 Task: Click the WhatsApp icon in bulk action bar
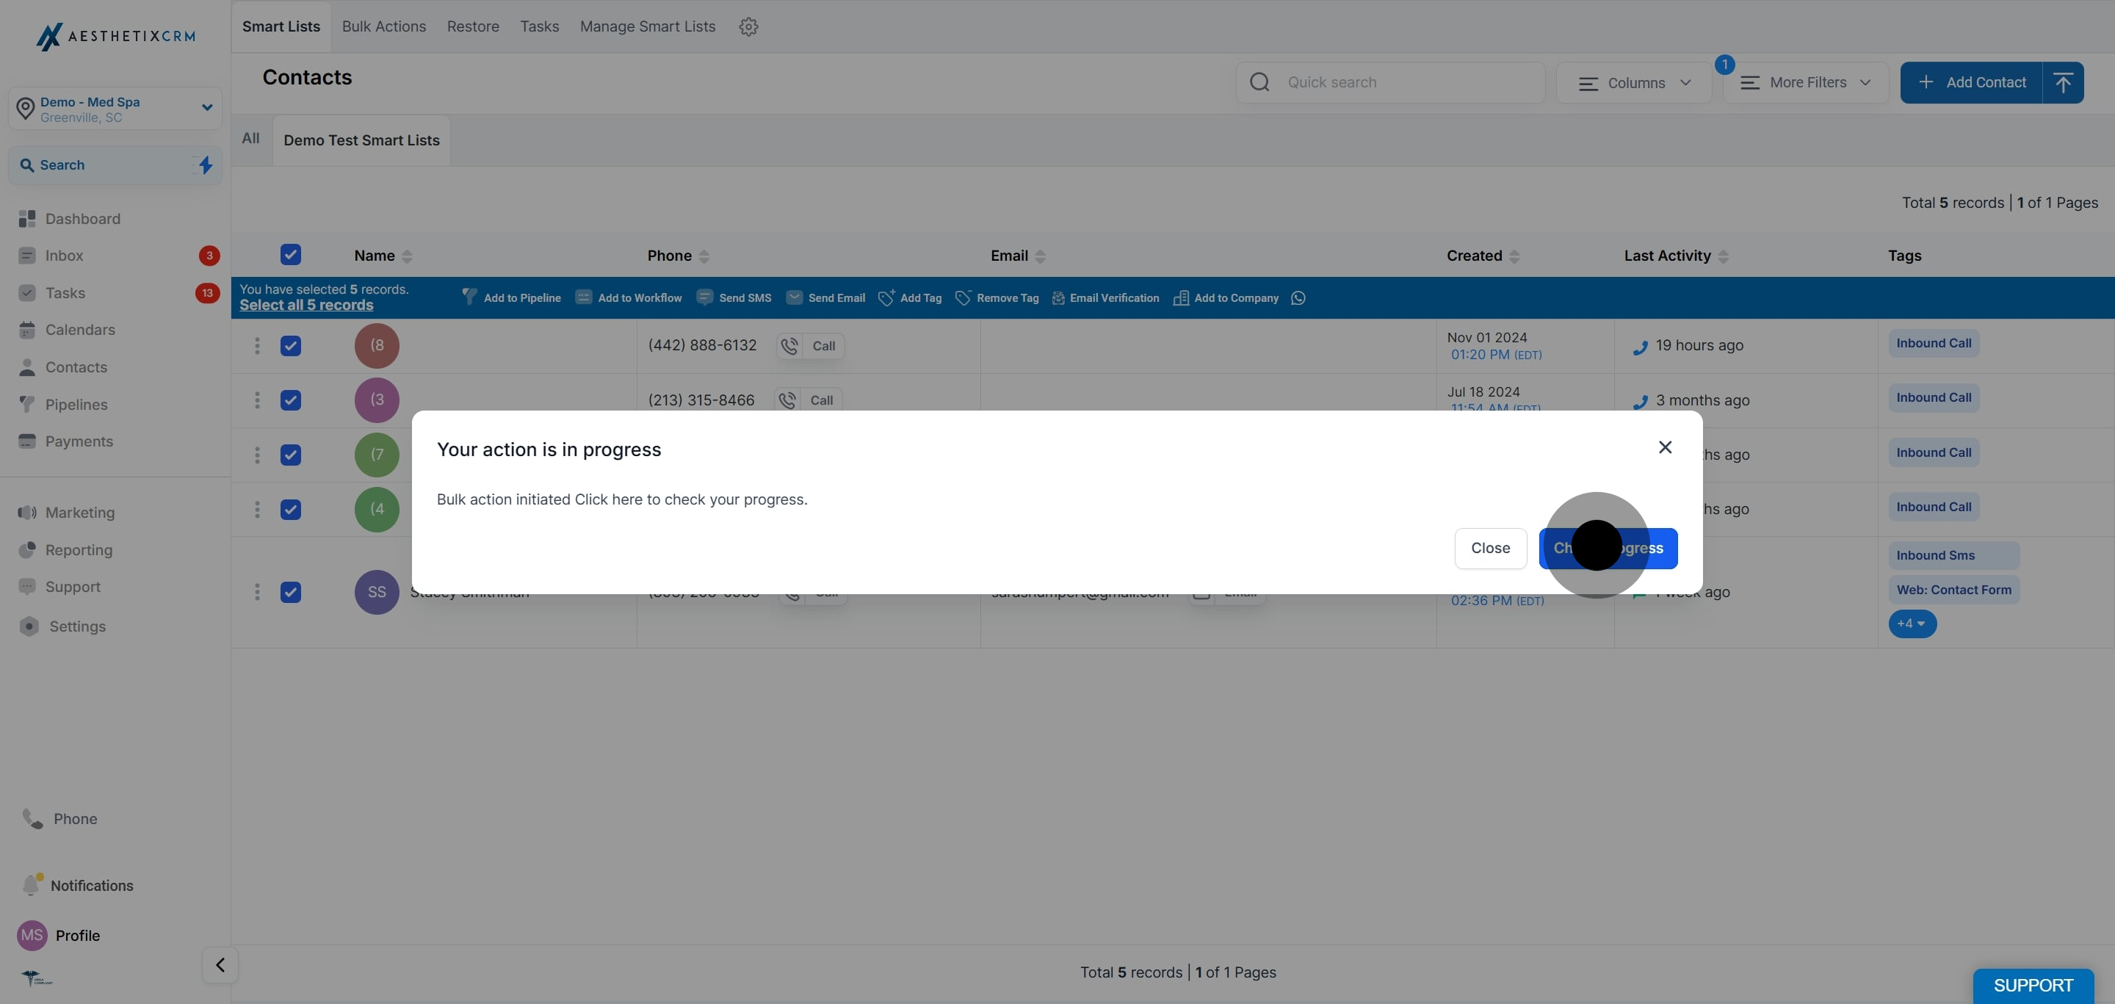pos(1298,298)
